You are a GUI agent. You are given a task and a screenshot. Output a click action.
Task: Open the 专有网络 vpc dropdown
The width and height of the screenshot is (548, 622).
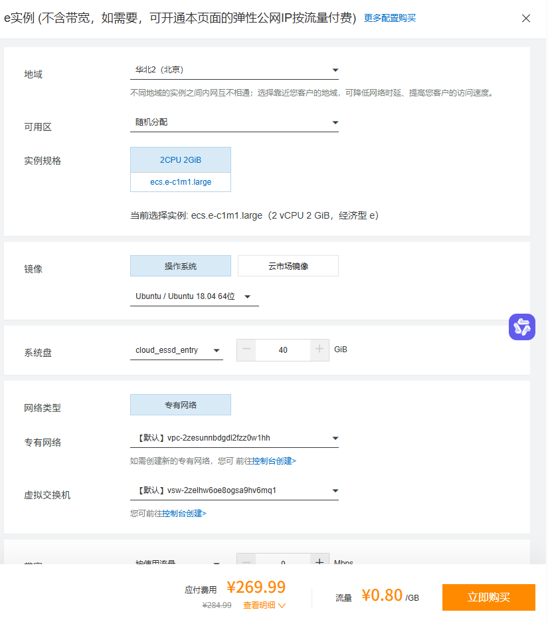pos(234,439)
